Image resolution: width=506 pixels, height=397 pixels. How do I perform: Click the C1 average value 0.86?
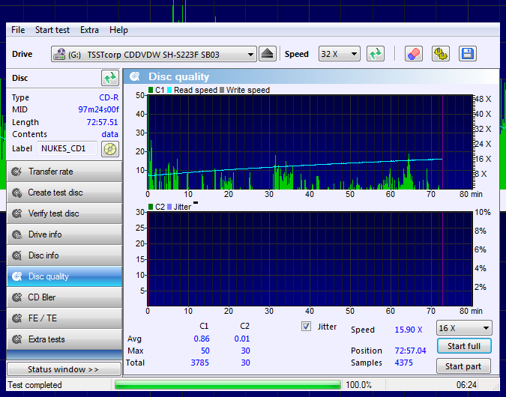click(202, 339)
